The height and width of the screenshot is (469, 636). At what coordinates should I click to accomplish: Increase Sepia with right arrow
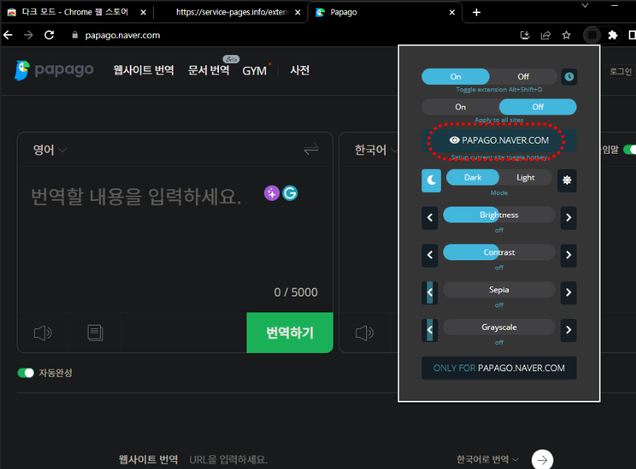569,292
